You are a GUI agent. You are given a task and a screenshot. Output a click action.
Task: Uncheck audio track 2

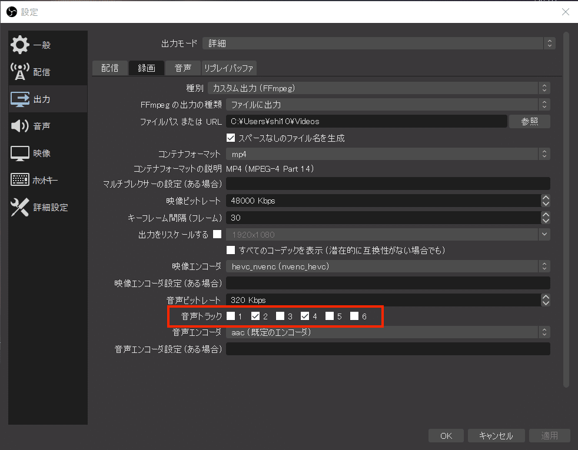click(x=255, y=316)
